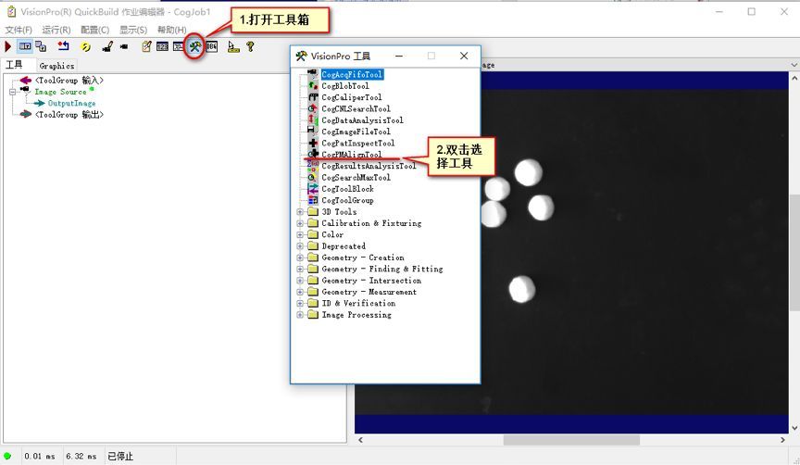This screenshot has width=800, height=465.
Task: Click the CogImageFileTool floppy disk icon
Action: (x=311, y=132)
